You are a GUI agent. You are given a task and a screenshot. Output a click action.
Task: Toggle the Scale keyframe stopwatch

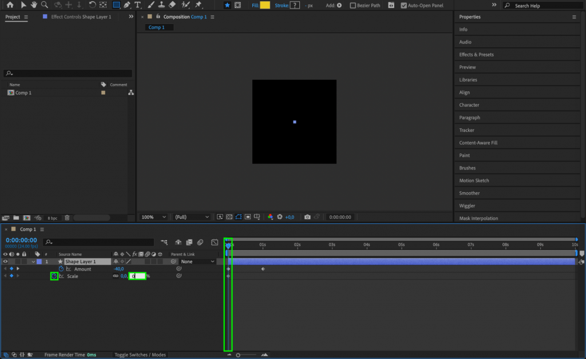pos(55,276)
